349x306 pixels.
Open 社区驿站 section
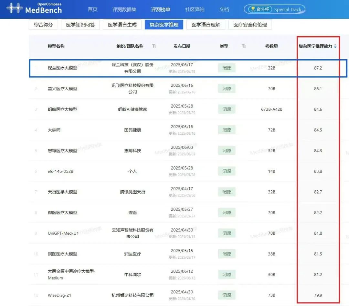coord(195,9)
